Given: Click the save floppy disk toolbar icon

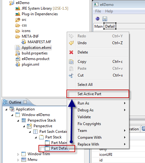Looking at the screenshot, I should click(x=105, y=19).
